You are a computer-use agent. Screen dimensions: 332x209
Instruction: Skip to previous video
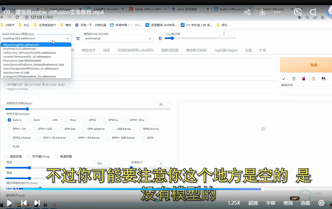(24, 203)
